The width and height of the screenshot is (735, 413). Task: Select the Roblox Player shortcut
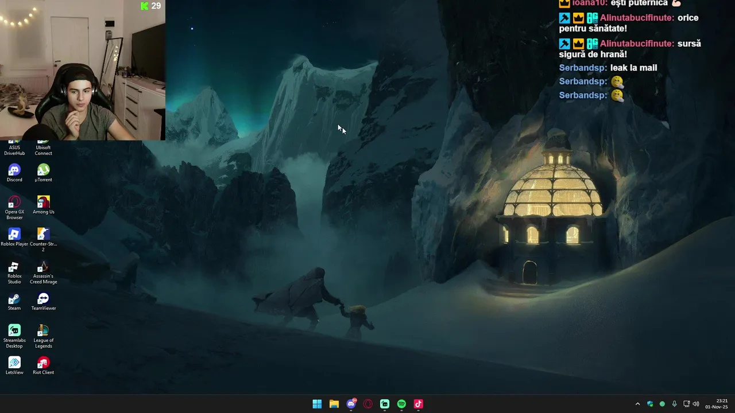14,237
